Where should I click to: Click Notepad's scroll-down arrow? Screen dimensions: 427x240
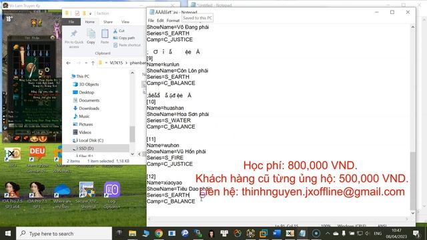(x=413, y=213)
